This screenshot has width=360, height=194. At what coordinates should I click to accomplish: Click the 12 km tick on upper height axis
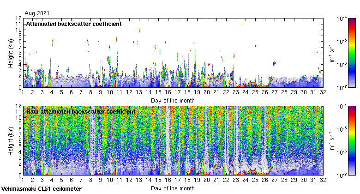18,18
